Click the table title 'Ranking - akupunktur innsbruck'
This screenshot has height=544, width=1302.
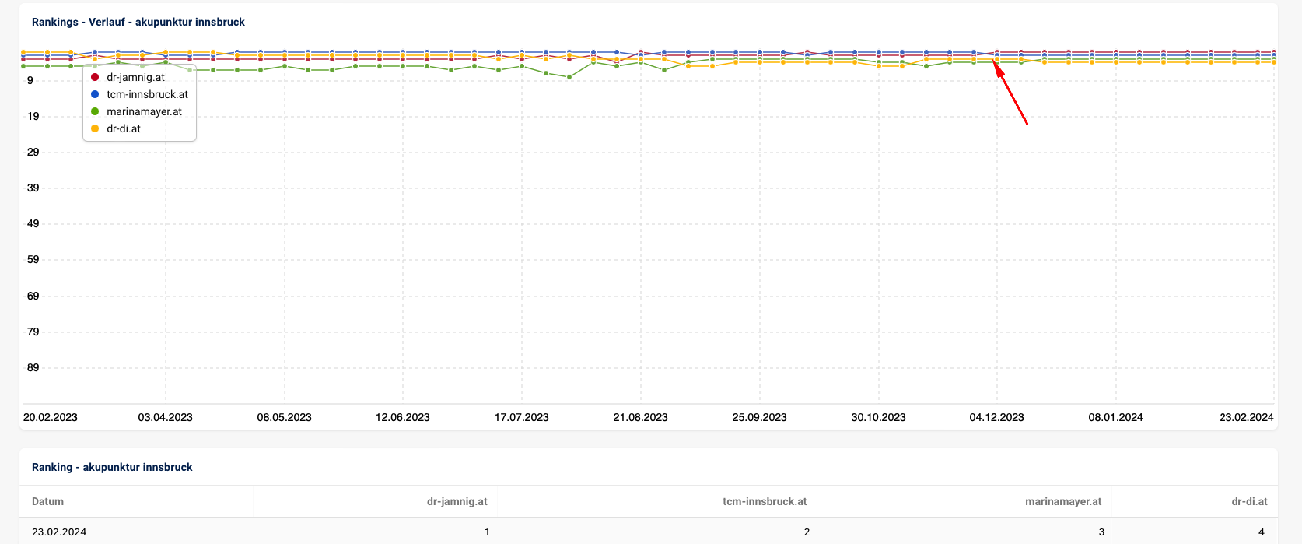click(112, 468)
